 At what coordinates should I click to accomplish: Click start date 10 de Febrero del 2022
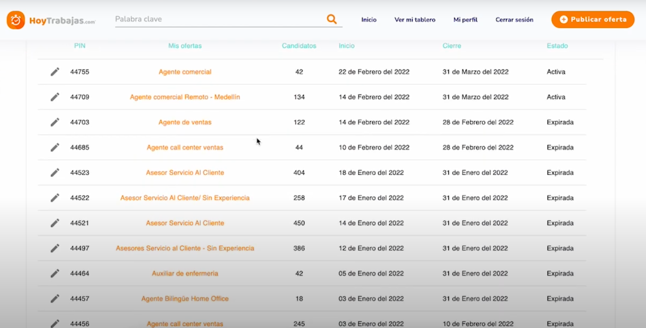(x=374, y=147)
